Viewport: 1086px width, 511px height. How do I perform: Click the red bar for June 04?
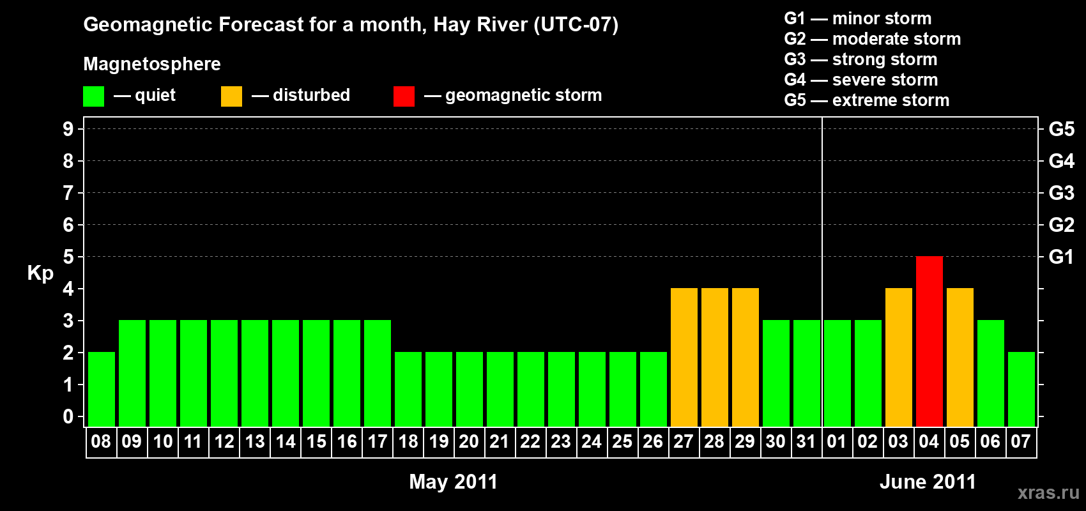(x=929, y=341)
